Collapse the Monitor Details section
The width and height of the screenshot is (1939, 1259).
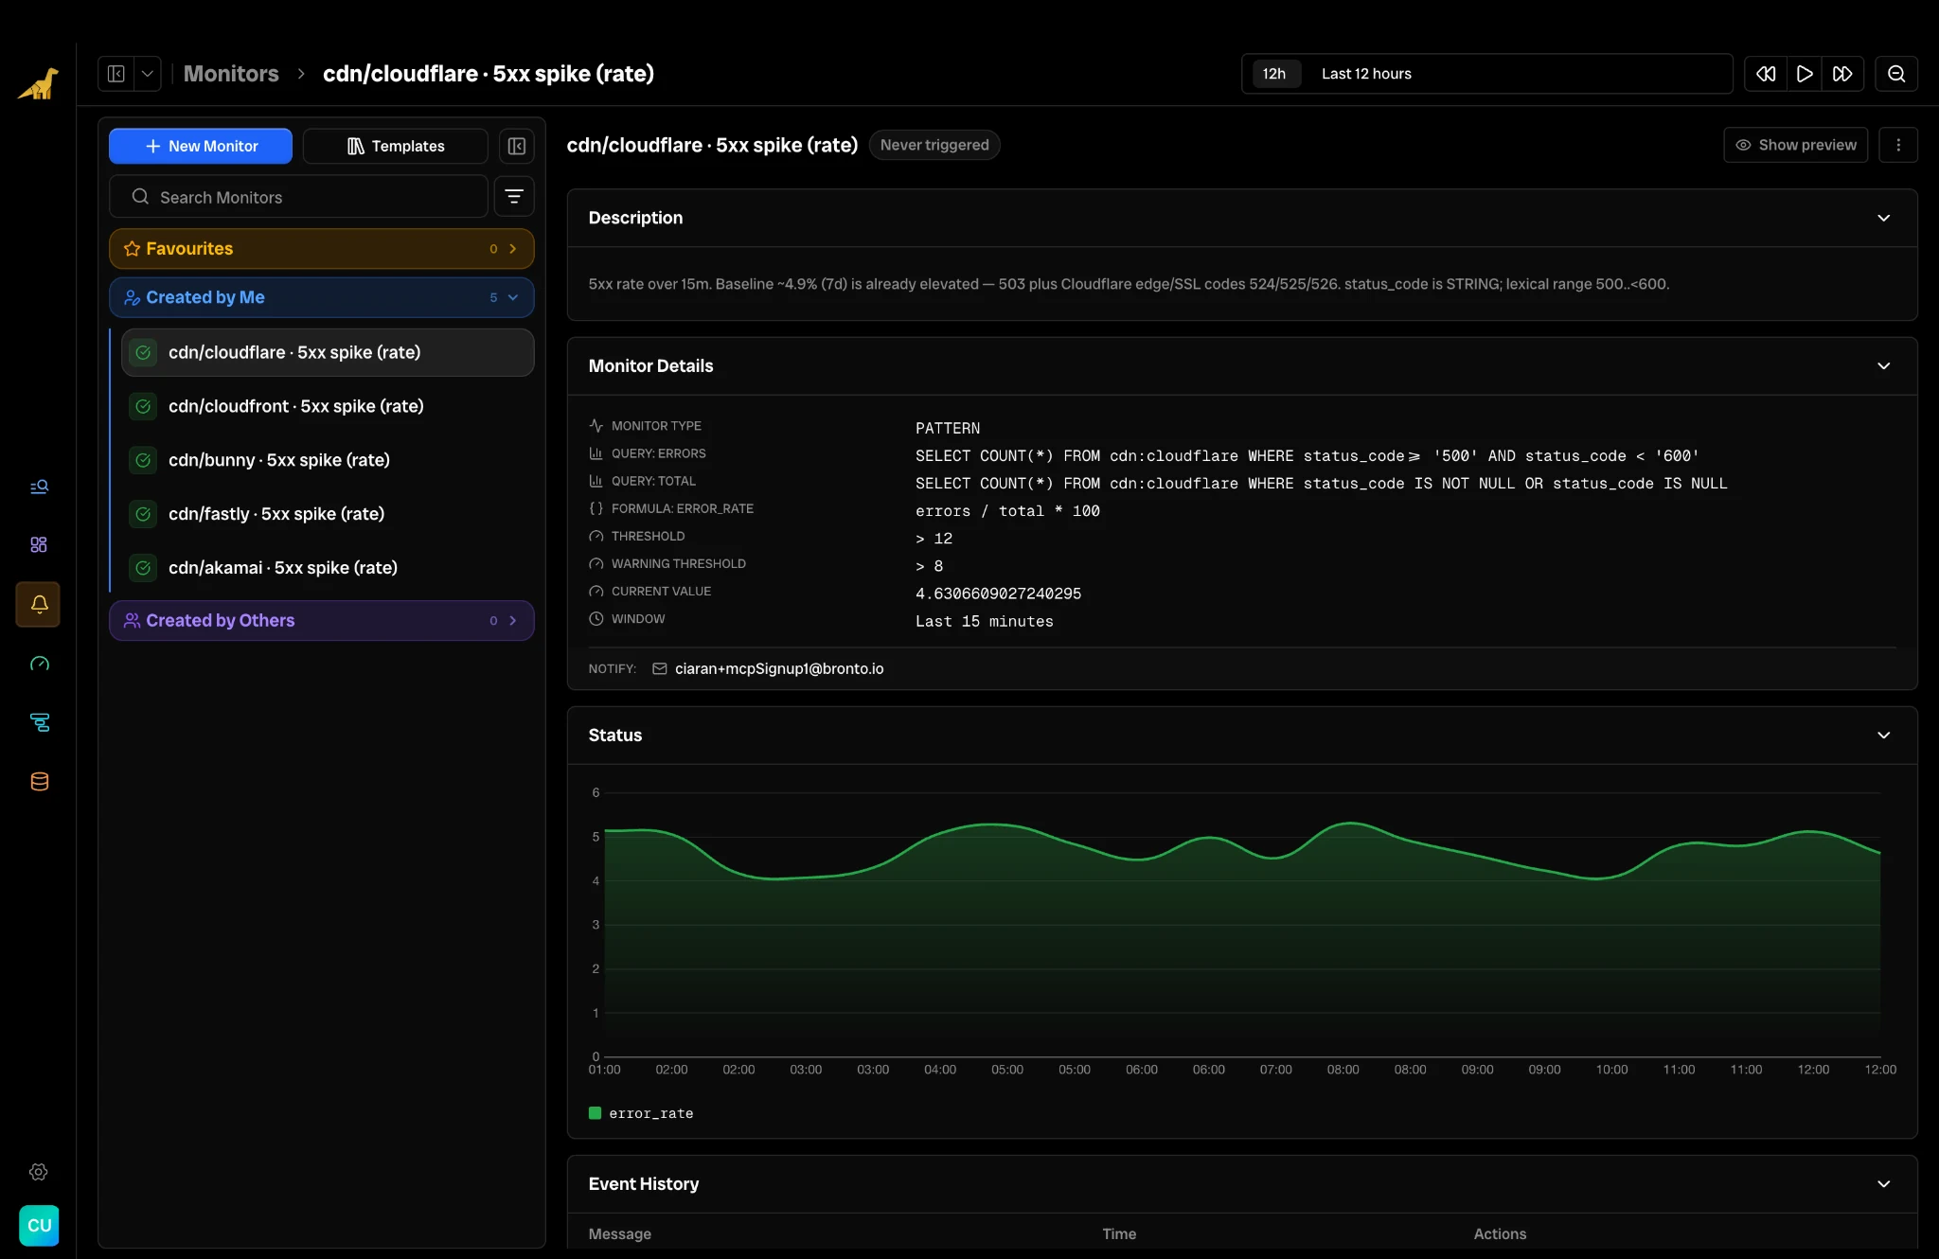1884,365
